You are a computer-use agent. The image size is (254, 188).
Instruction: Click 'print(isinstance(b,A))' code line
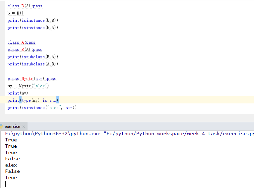point(33,28)
